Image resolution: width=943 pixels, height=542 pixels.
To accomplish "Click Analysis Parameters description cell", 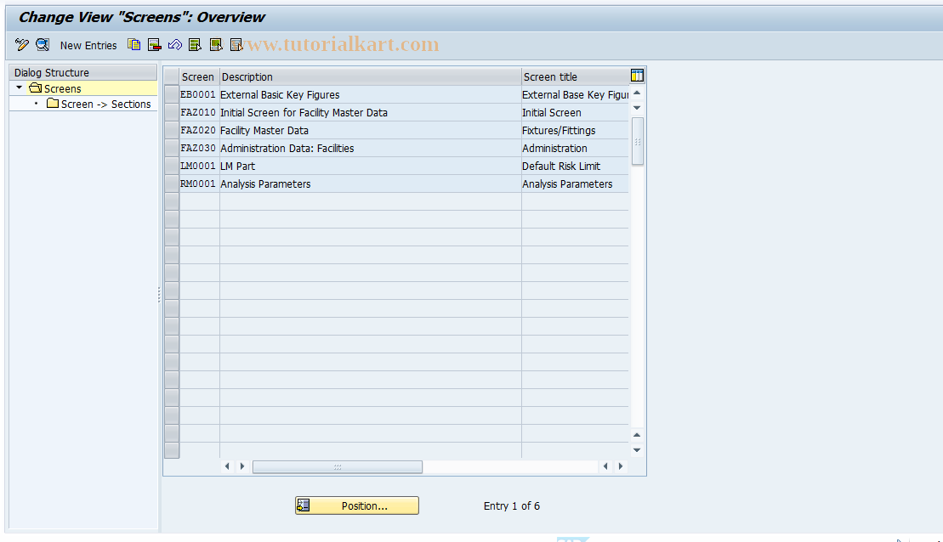I will pyautogui.click(x=371, y=183).
